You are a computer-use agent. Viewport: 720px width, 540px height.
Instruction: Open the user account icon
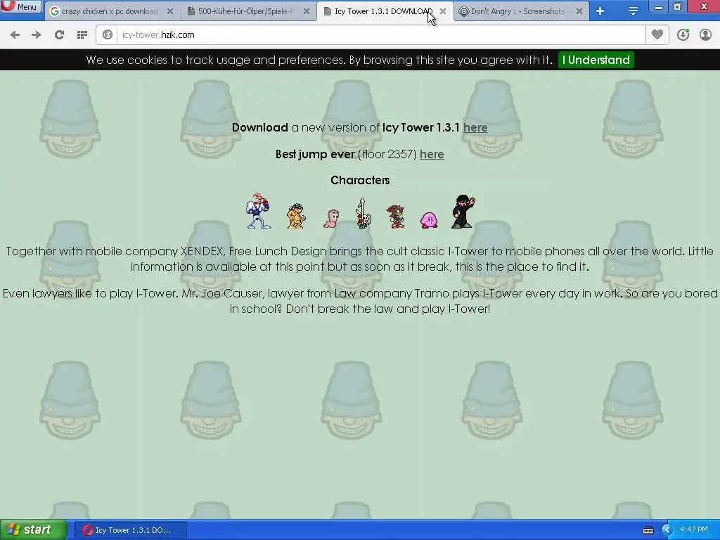pyautogui.click(x=705, y=35)
